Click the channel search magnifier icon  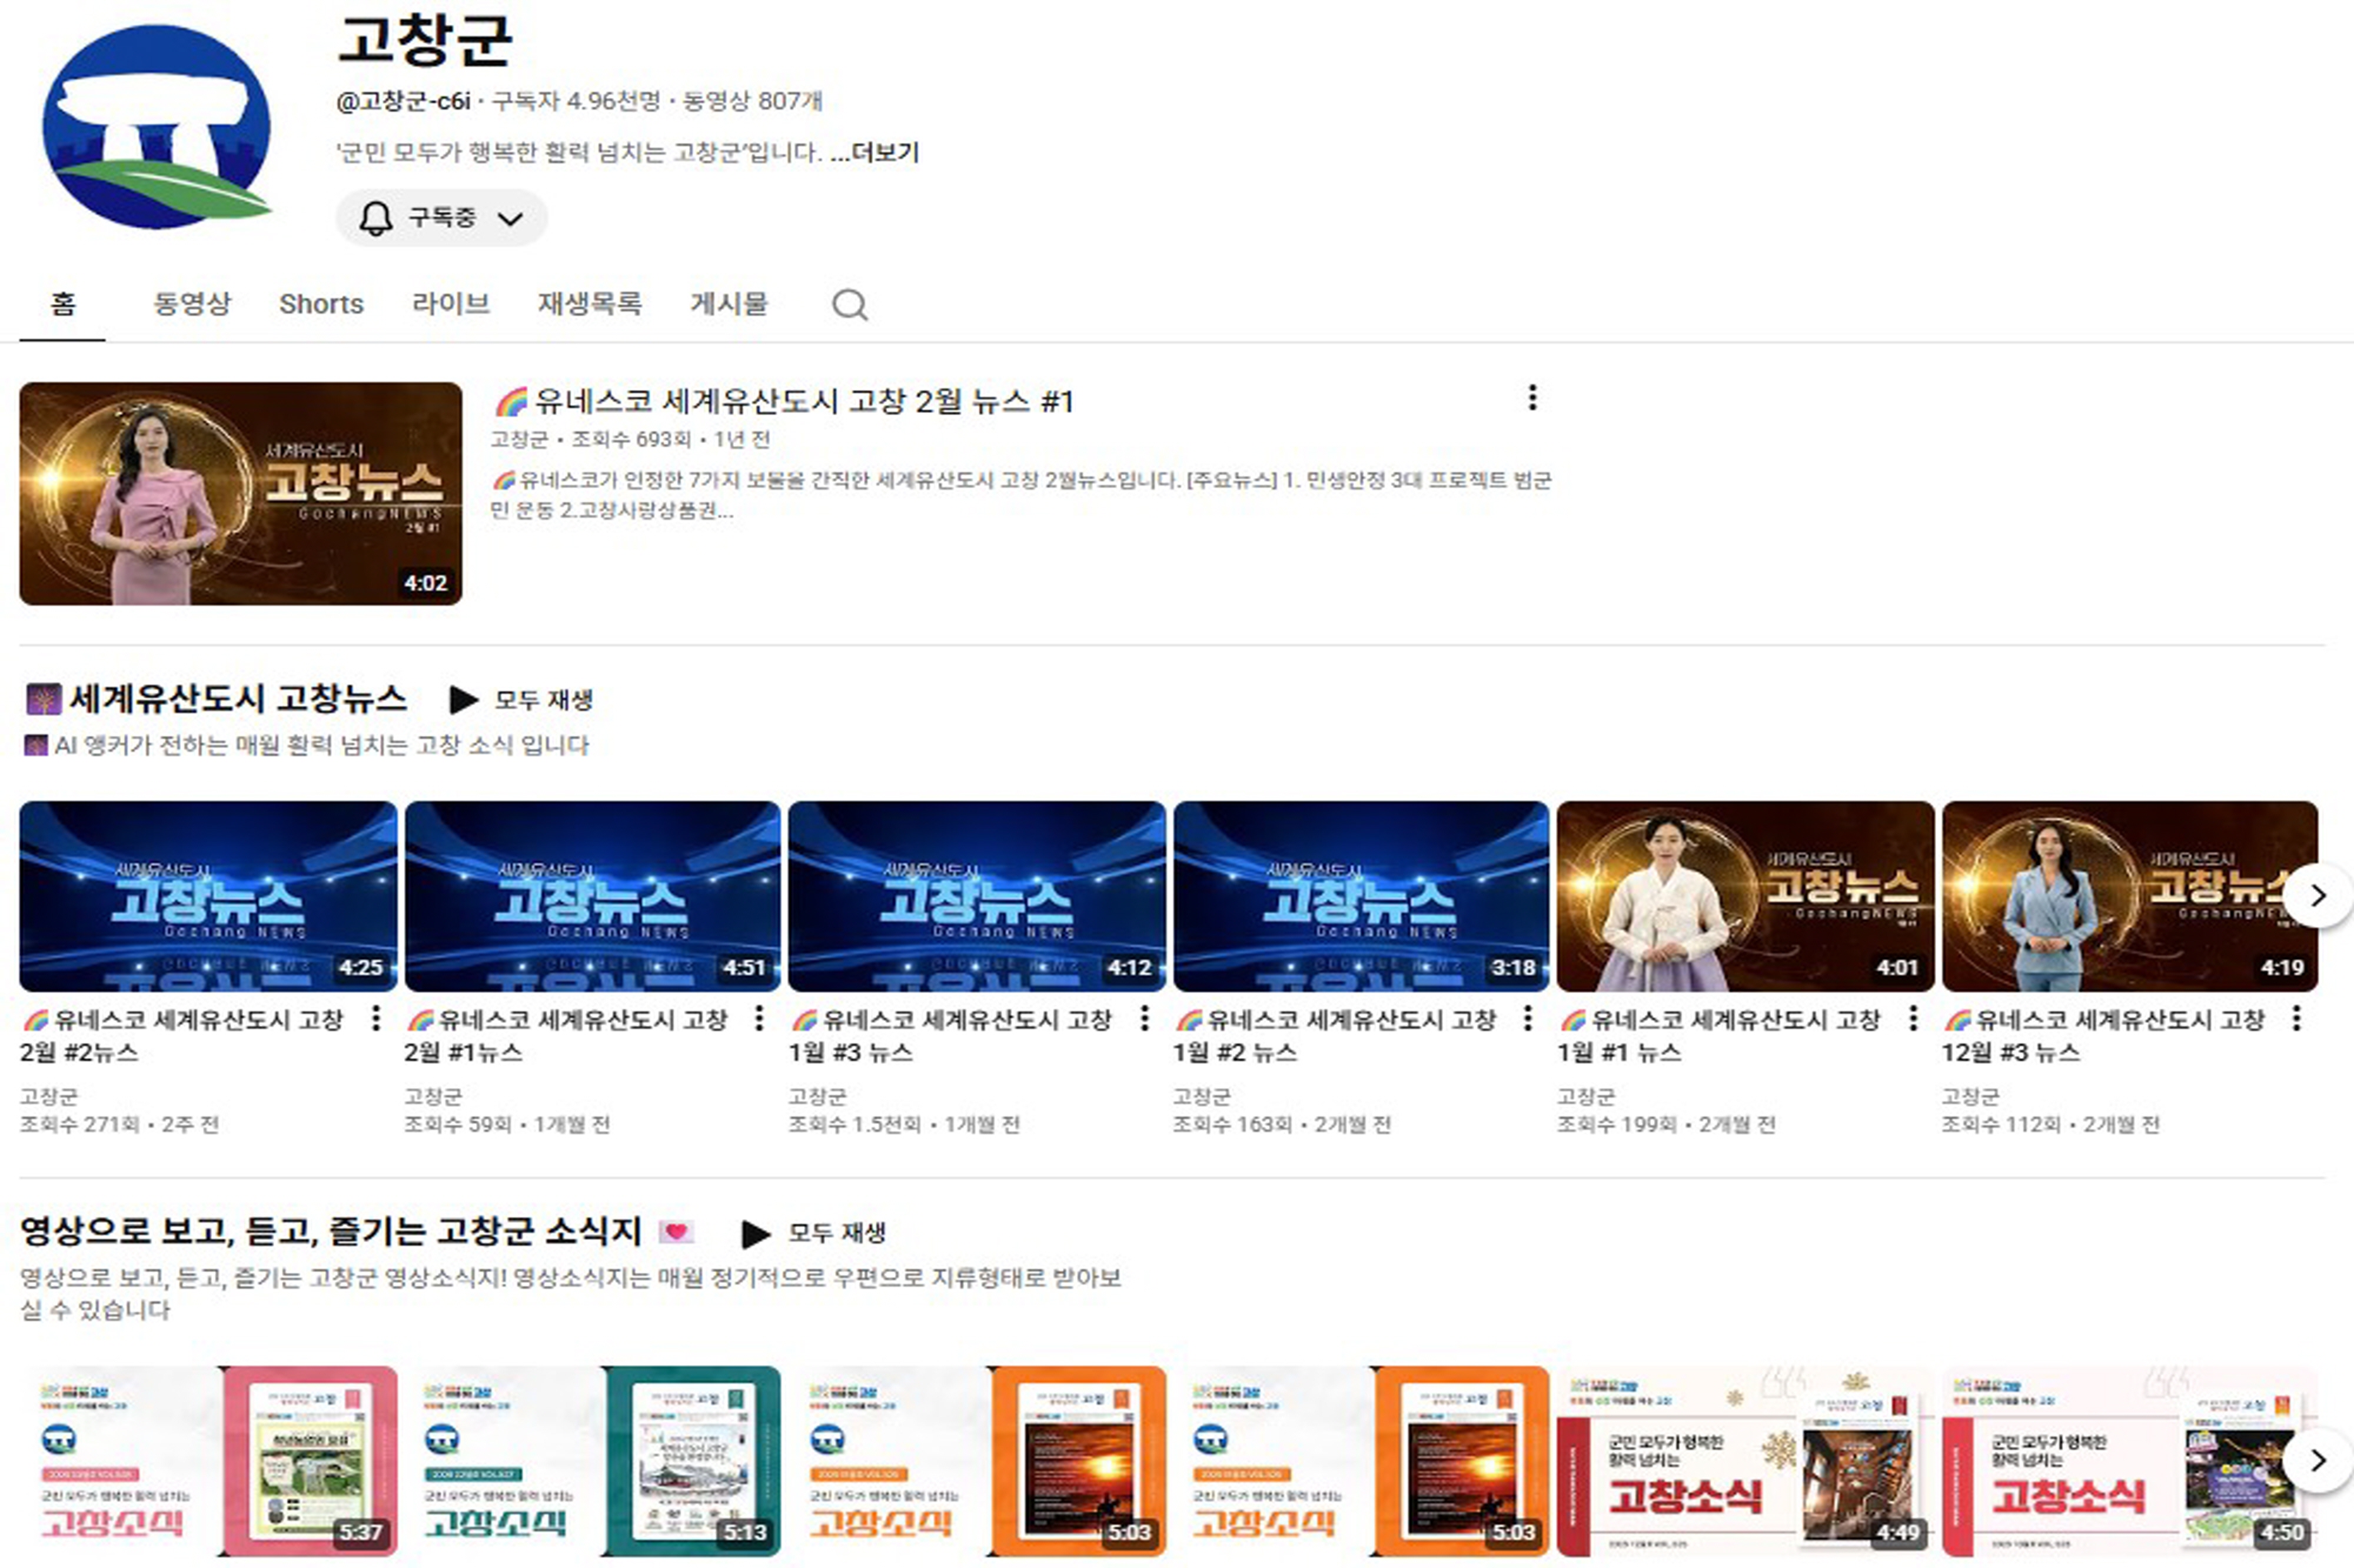(x=849, y=304)
